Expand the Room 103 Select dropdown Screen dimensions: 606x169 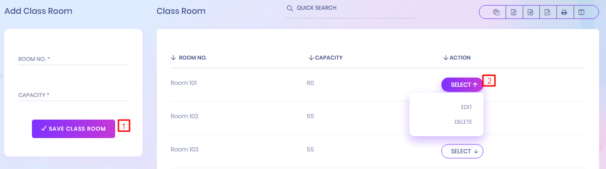tap(462, 151)
